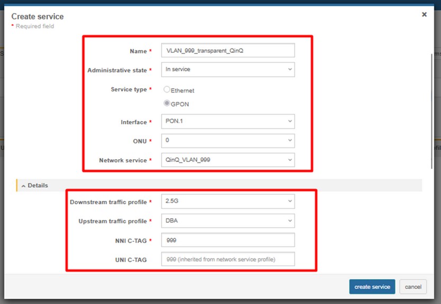Collapse the Details section chevron
The height and width of the screenshot is (304, 441).
[x=24, y=186]
